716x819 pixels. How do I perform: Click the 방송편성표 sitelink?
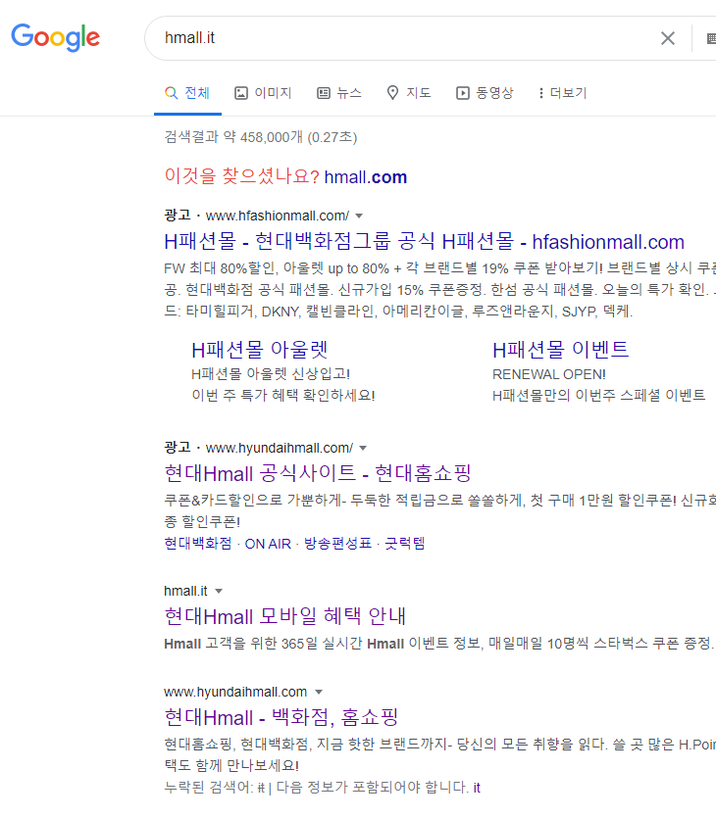[337, 544]
